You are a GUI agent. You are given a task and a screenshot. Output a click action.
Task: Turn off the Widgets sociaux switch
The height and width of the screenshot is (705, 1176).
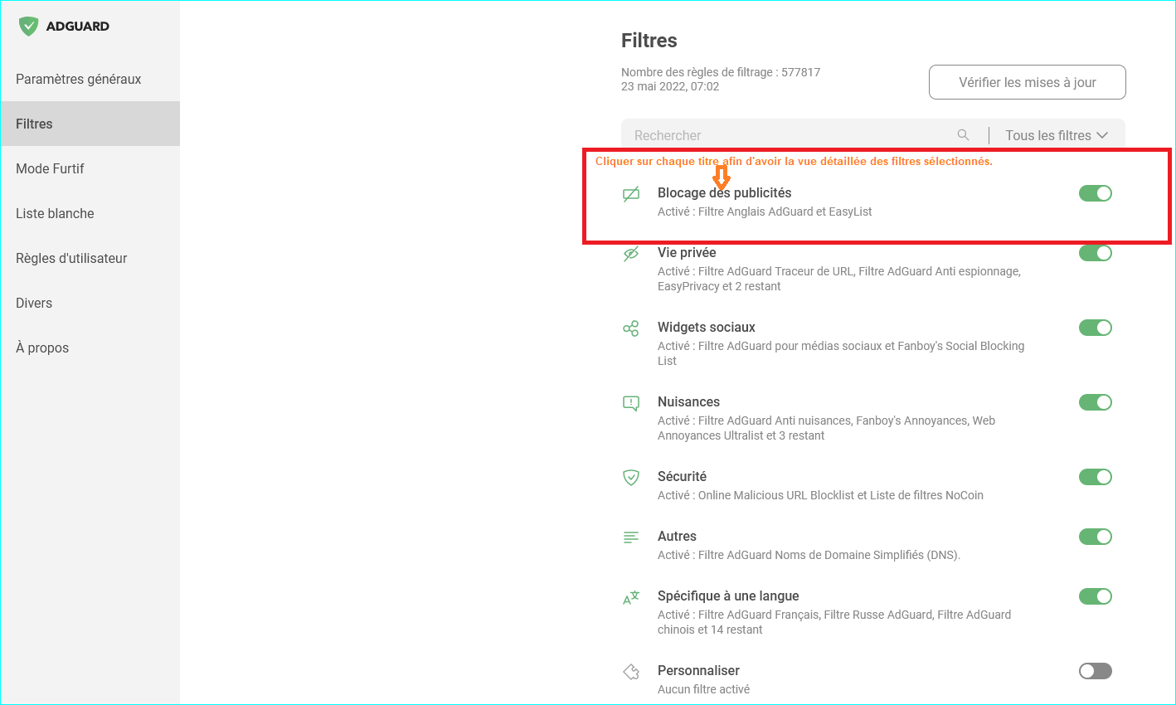pos(1095,328)
